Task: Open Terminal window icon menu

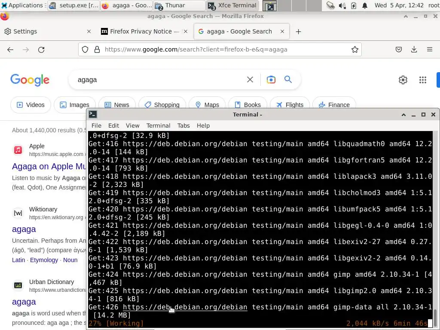Action: [93, 114]
